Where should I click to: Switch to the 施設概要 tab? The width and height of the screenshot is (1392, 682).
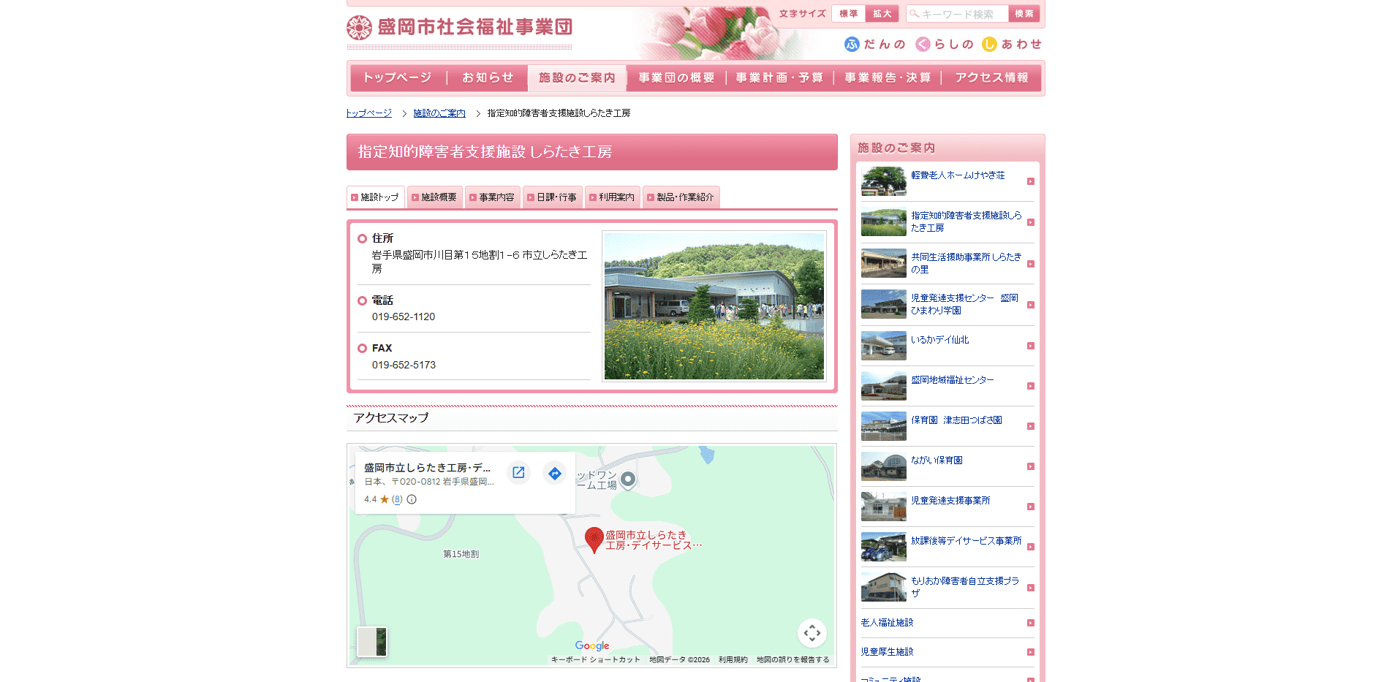click(x=434, y=197)
